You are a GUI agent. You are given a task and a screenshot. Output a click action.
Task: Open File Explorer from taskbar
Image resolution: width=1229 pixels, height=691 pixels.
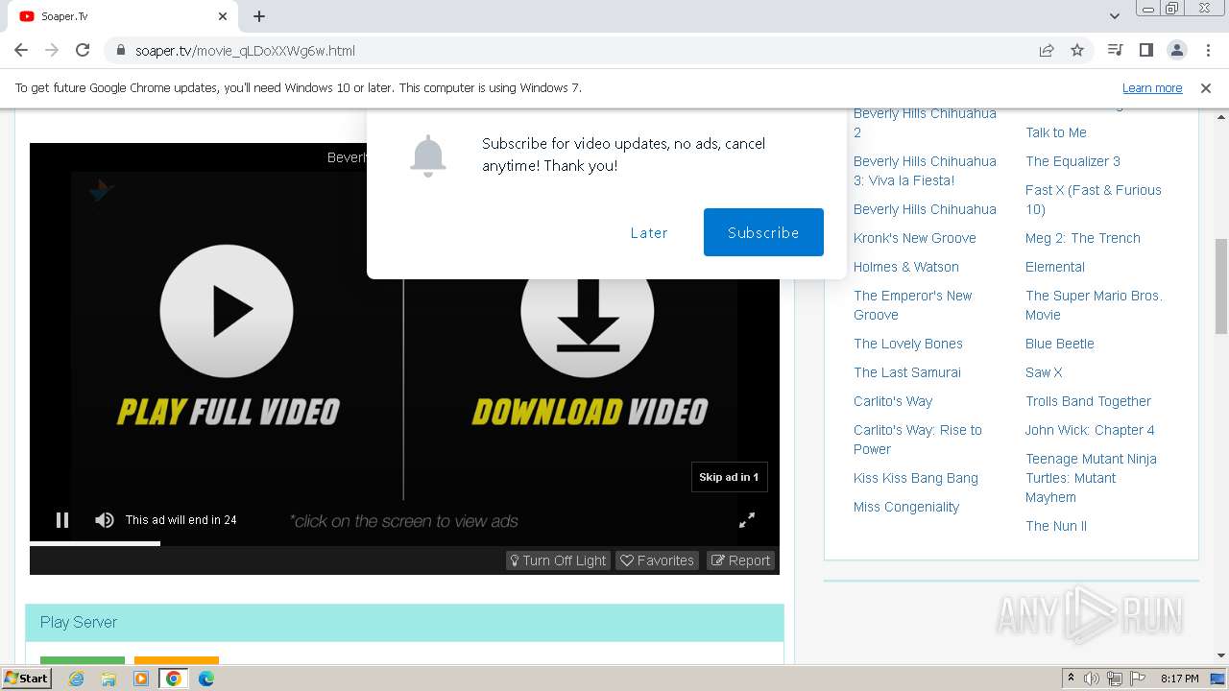click(x=108, y=679)
